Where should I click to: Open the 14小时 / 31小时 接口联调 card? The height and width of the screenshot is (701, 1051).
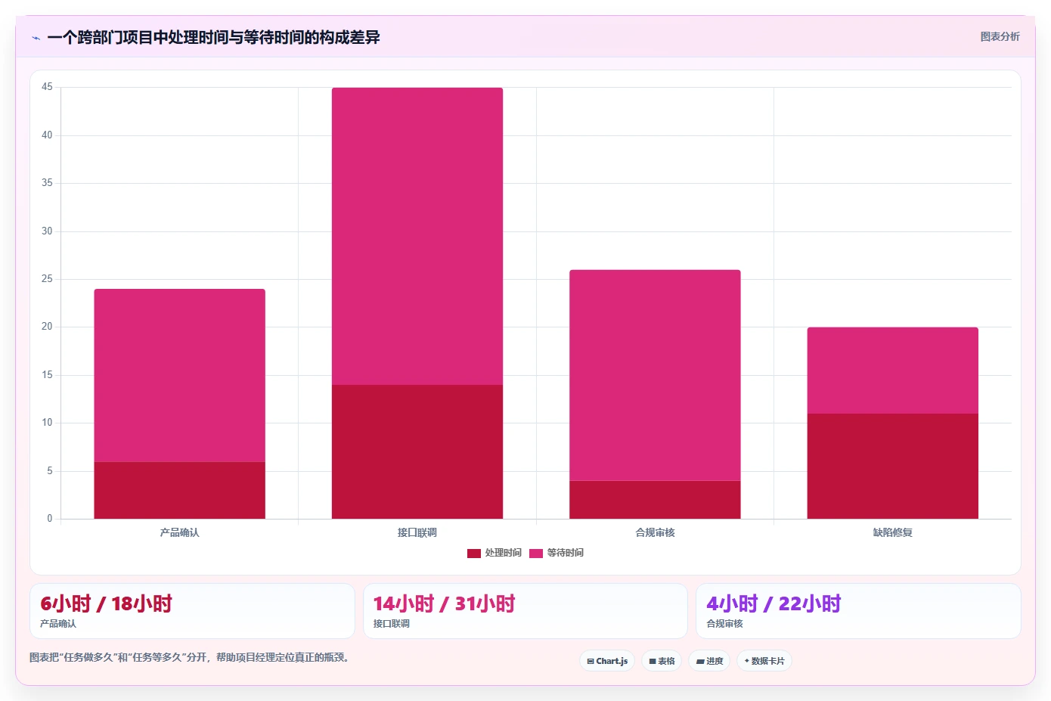(525, 611)
